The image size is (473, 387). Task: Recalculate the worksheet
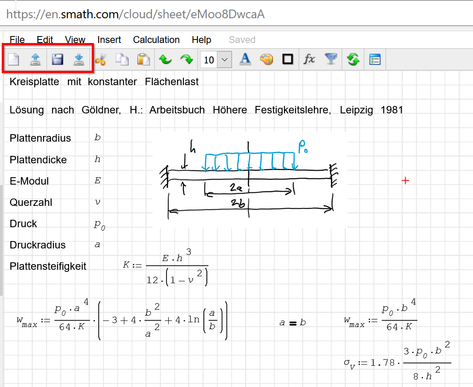(353, 60)
